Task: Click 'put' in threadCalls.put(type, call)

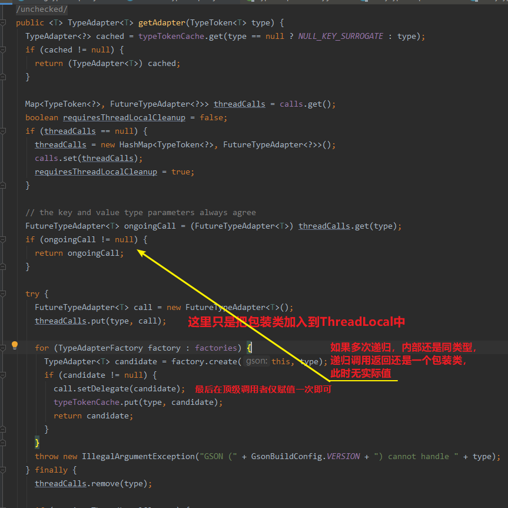Action: tap(98, 321)
